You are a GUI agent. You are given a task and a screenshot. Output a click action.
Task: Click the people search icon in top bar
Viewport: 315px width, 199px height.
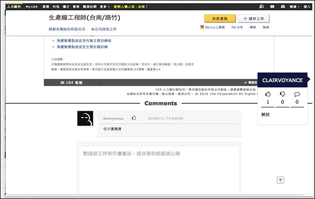click(x=262, y=7)
